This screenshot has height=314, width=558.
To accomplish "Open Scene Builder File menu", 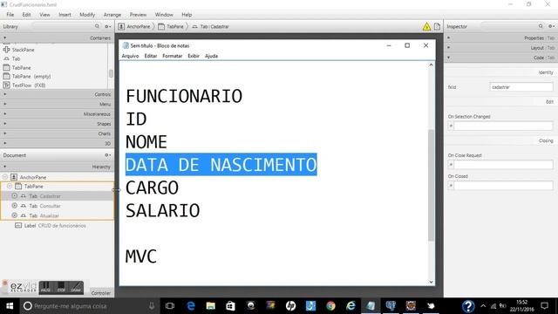I will point(10,15).
